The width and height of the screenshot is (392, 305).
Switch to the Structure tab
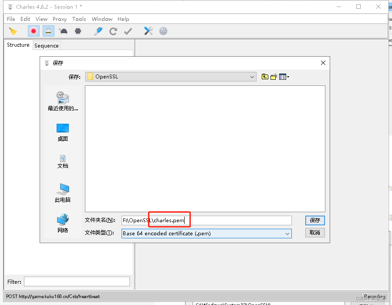coord(18,45)
